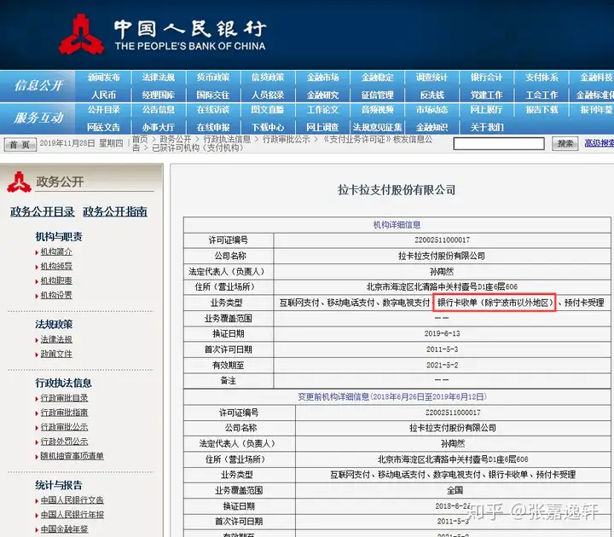Open 办事大厅 navigation item
Image resolution: width=614 pixels, height=537 pixels.
coord(159,127)
